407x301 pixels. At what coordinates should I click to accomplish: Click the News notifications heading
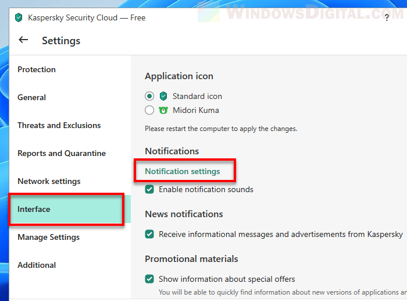point(184,214)
